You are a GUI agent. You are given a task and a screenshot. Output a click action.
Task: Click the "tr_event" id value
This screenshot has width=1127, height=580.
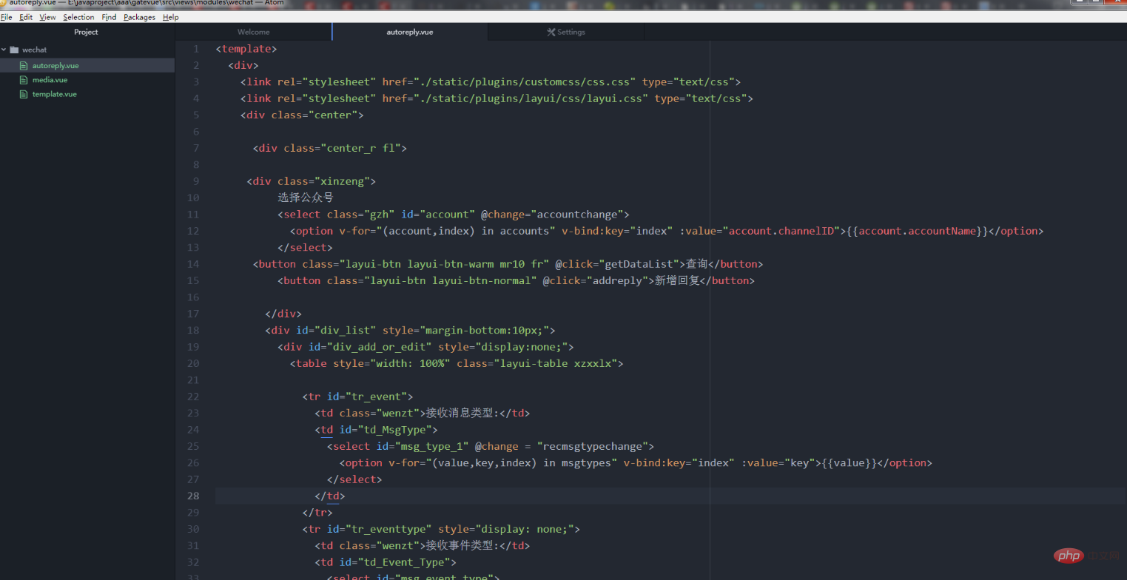tap(377, 397)
